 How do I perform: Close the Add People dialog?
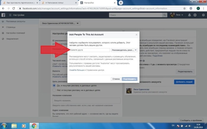[x=136, y=34]
